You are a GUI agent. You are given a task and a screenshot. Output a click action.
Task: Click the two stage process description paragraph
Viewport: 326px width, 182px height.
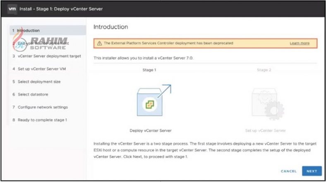205,150
